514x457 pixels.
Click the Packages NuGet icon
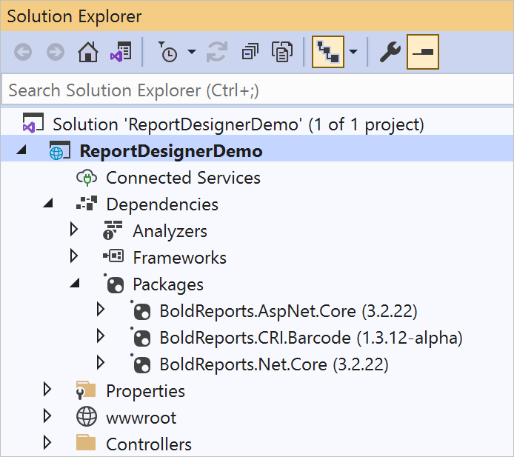click(x=114, y=284)
